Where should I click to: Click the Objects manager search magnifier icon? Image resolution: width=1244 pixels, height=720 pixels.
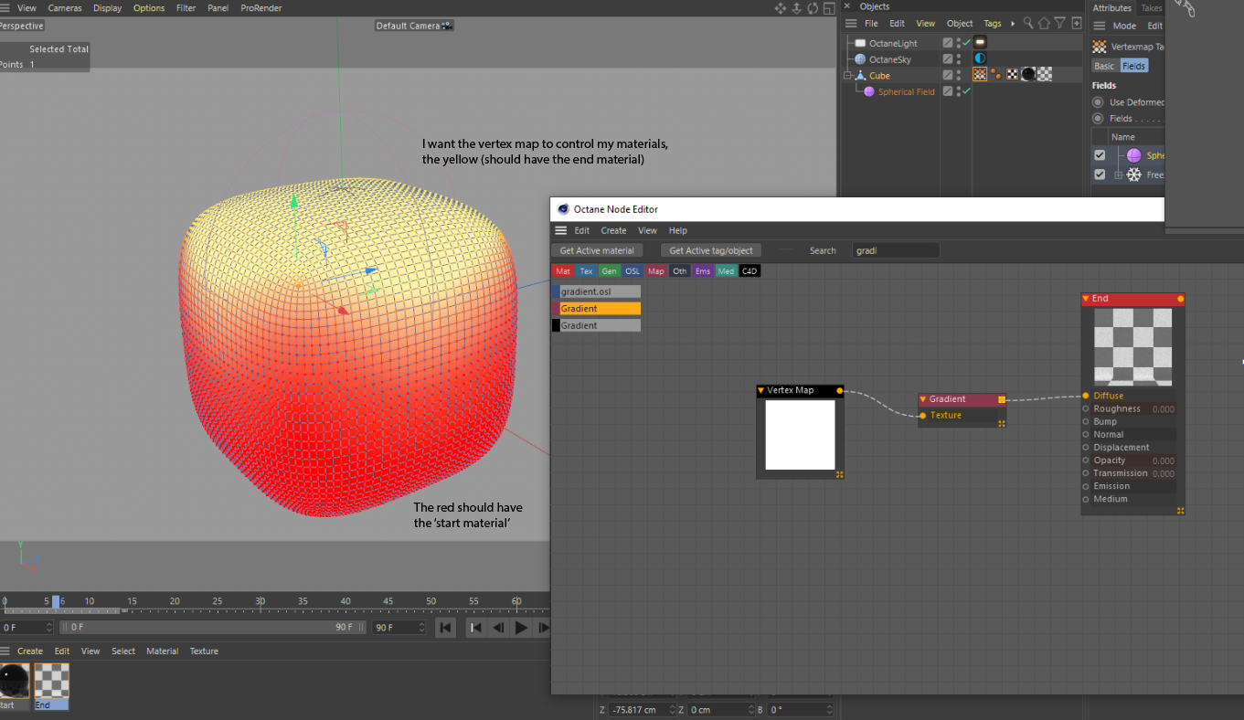coord(1028,23)
